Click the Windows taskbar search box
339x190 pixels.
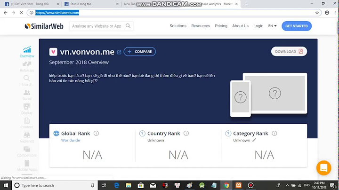(54, 185)
